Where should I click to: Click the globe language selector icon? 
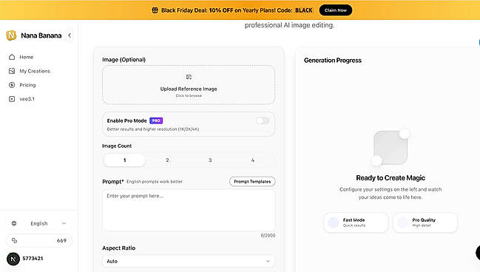(14, 223)
